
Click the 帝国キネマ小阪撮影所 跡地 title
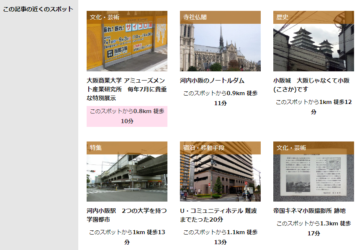point(309,211)
